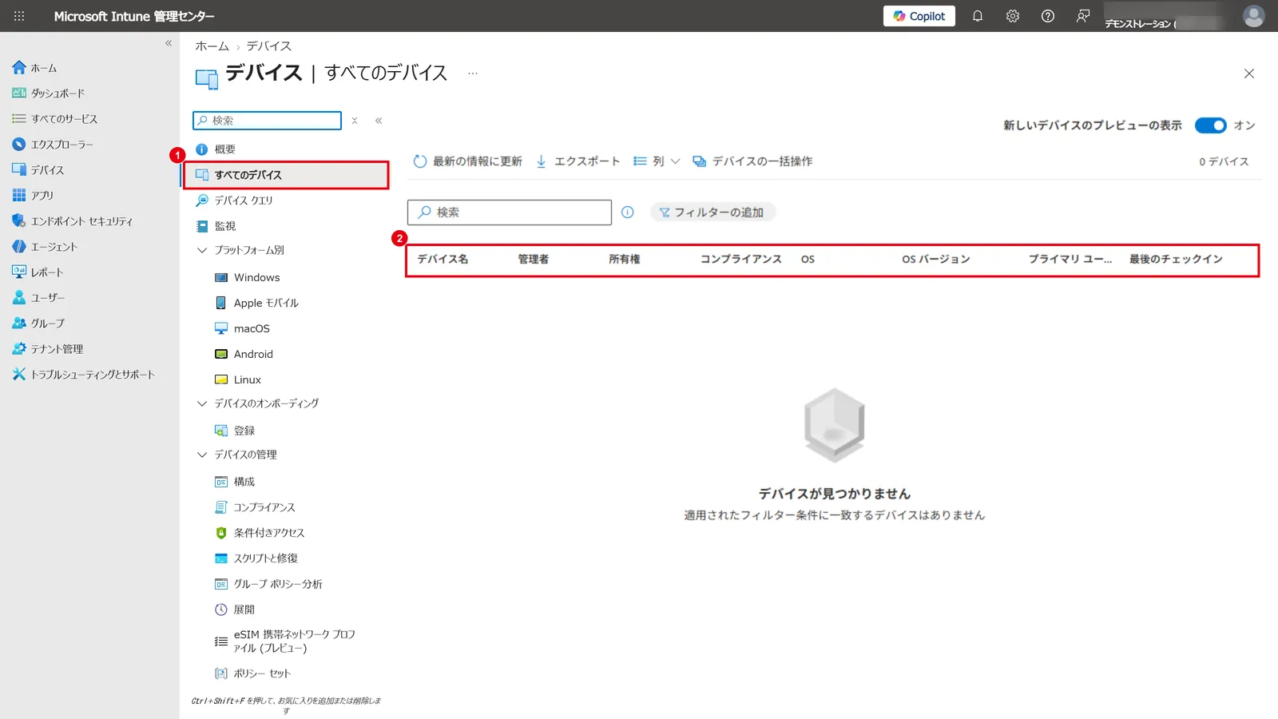Open the notifications bell icon

[x=977, y=16]
